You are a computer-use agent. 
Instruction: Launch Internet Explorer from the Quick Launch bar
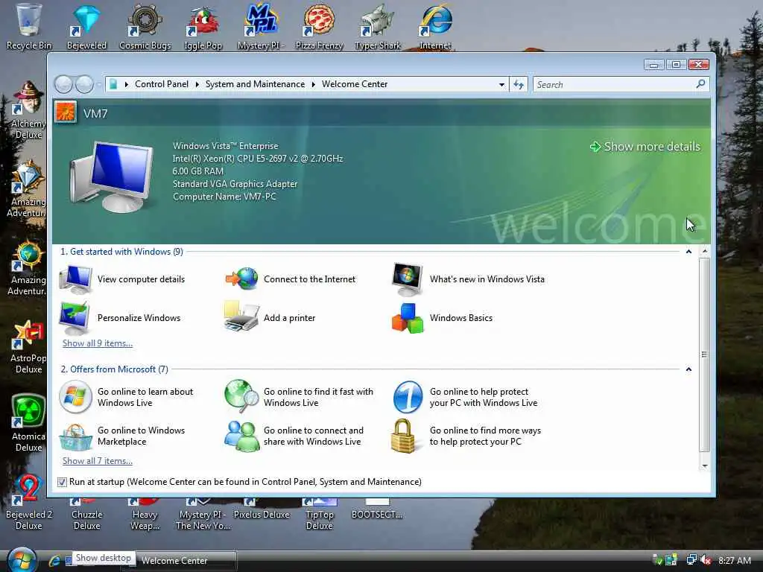pos(54,561)
